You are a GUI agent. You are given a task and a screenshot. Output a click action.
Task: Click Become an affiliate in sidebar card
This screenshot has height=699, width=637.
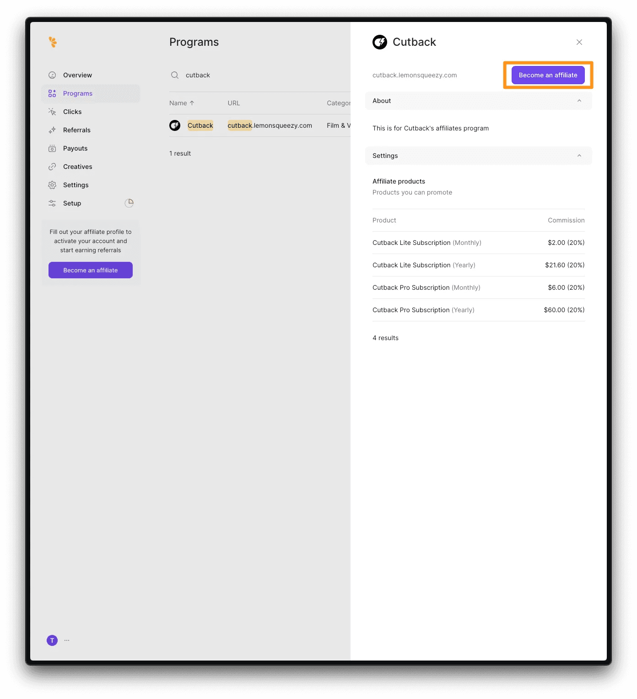(x=91, y=270)
